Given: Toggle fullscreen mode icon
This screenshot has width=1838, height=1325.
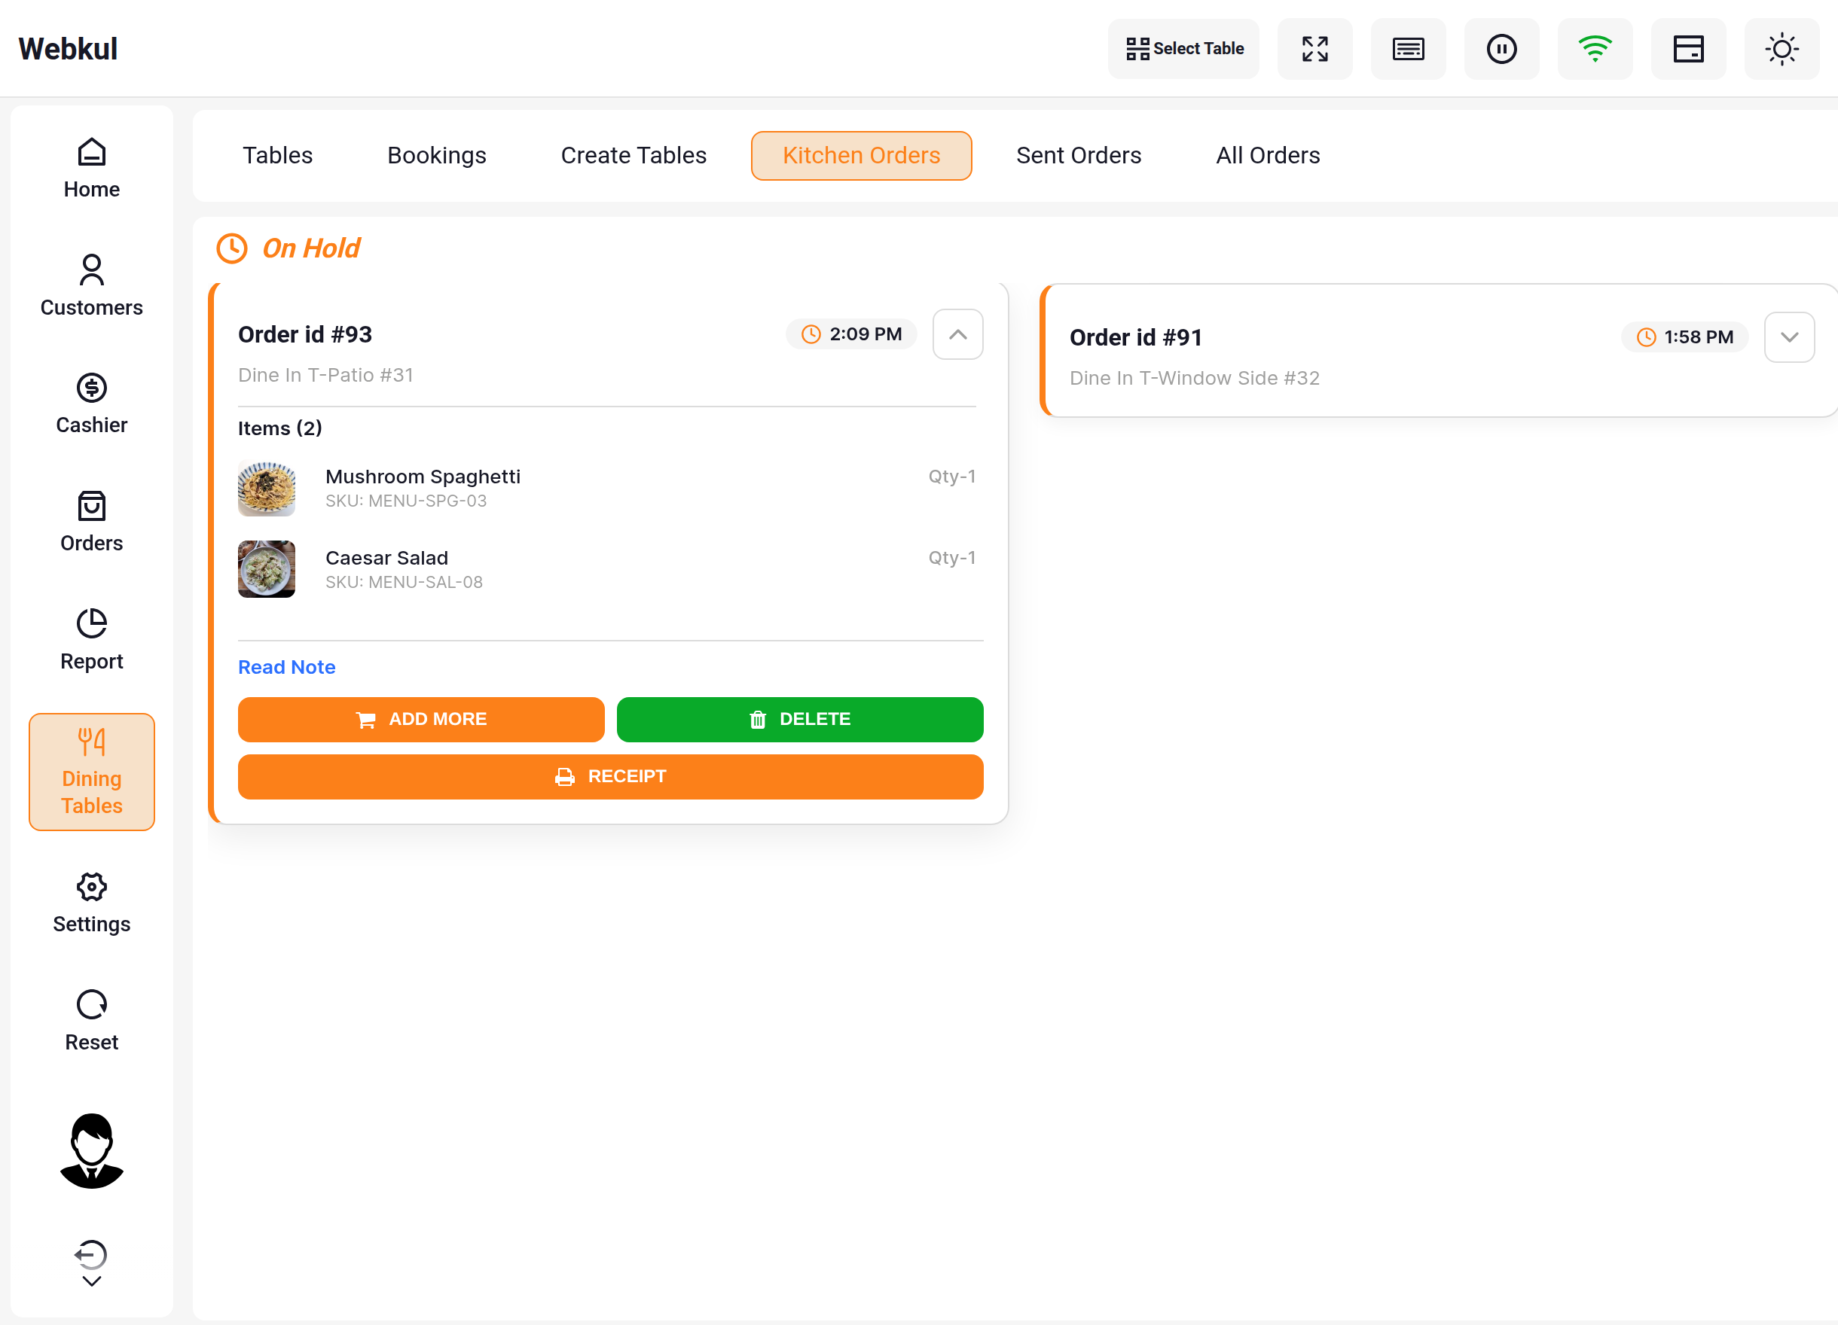Looking at the screenshot, I should 1315,49.
